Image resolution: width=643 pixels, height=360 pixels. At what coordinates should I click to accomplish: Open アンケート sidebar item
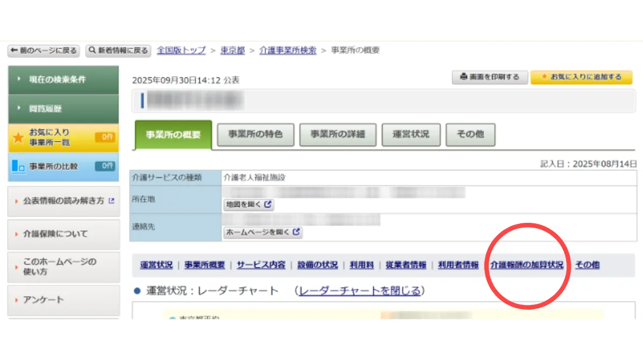point(64,300)
